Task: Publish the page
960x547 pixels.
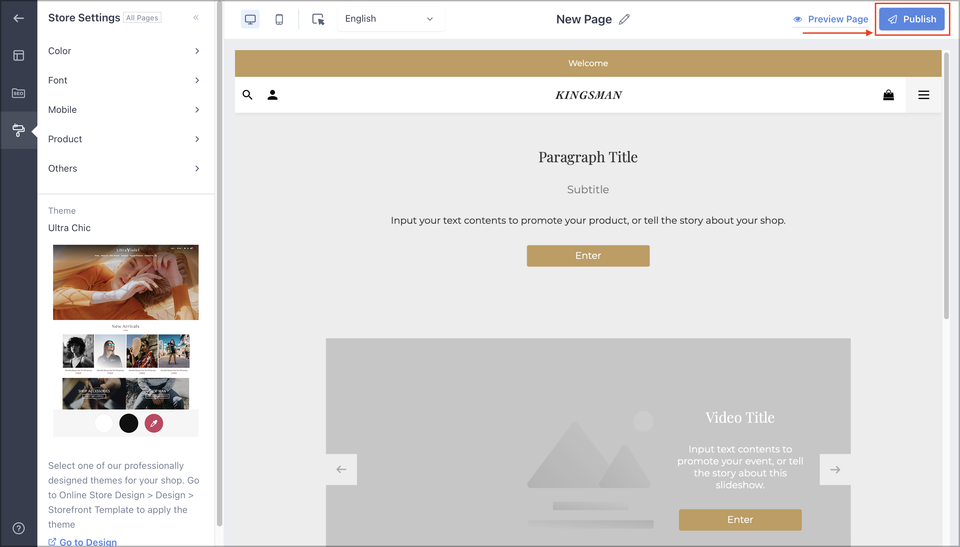Action: [x=912, y=19]
